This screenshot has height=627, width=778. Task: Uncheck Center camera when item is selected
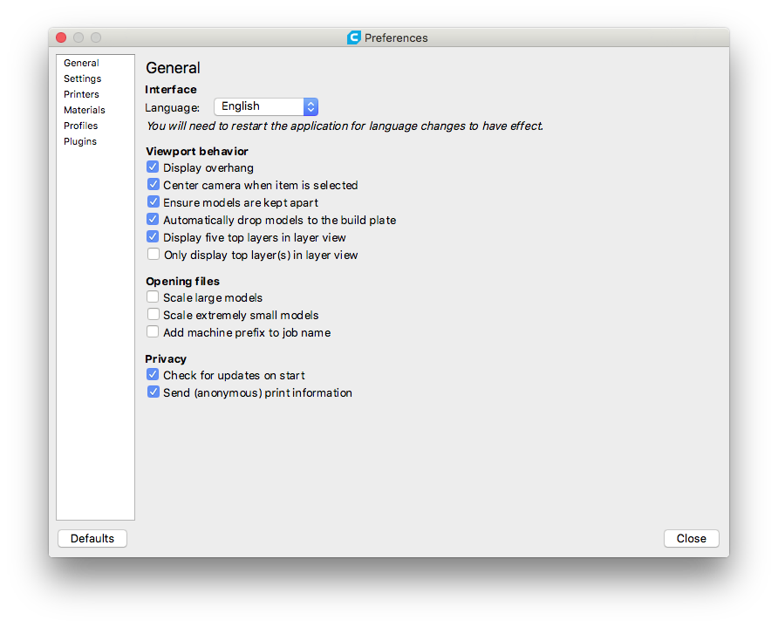click(154, 185)
